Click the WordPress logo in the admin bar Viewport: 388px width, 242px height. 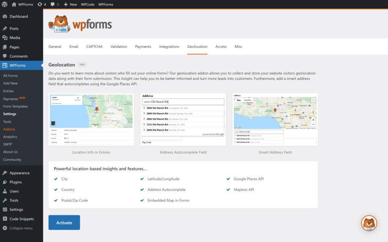point(4,4)
